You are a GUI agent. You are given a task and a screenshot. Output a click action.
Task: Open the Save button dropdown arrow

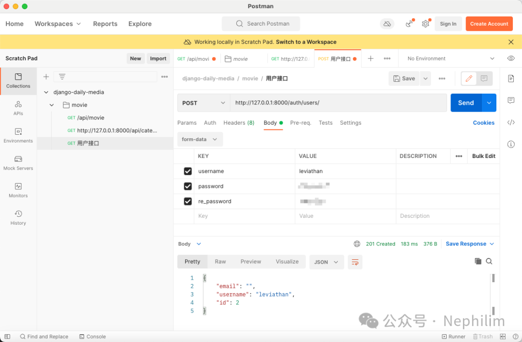click(x=425, y=79)
